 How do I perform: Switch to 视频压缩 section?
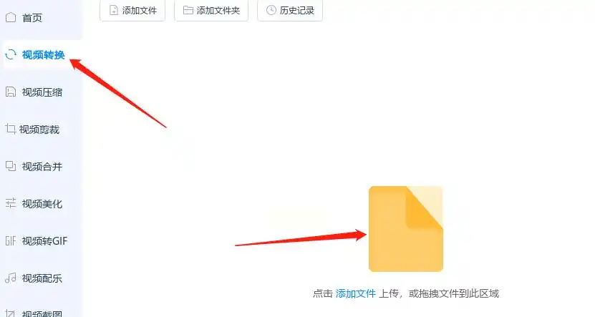click(x=41, y=92)
